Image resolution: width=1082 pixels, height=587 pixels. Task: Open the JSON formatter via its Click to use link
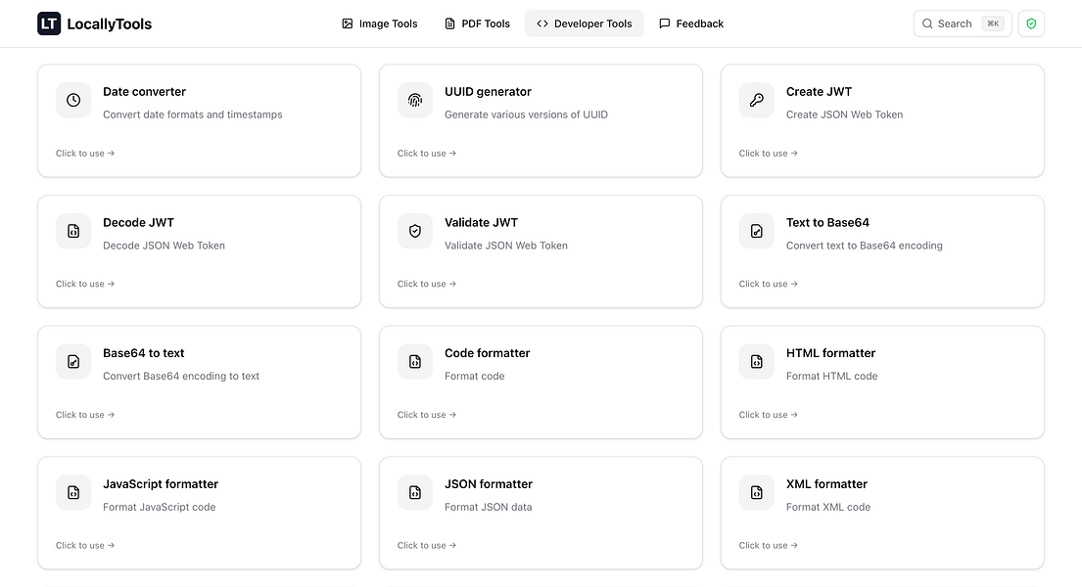pyautogui.click(x=427, y=545)
